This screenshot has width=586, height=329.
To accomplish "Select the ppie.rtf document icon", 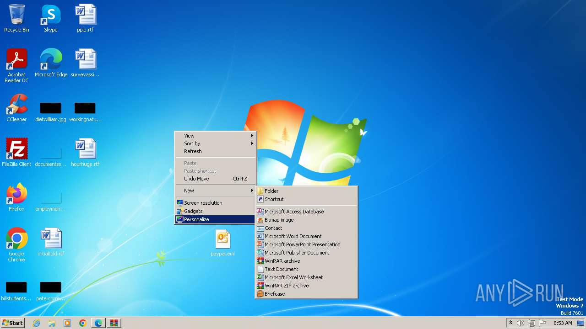I will point(85,18).
